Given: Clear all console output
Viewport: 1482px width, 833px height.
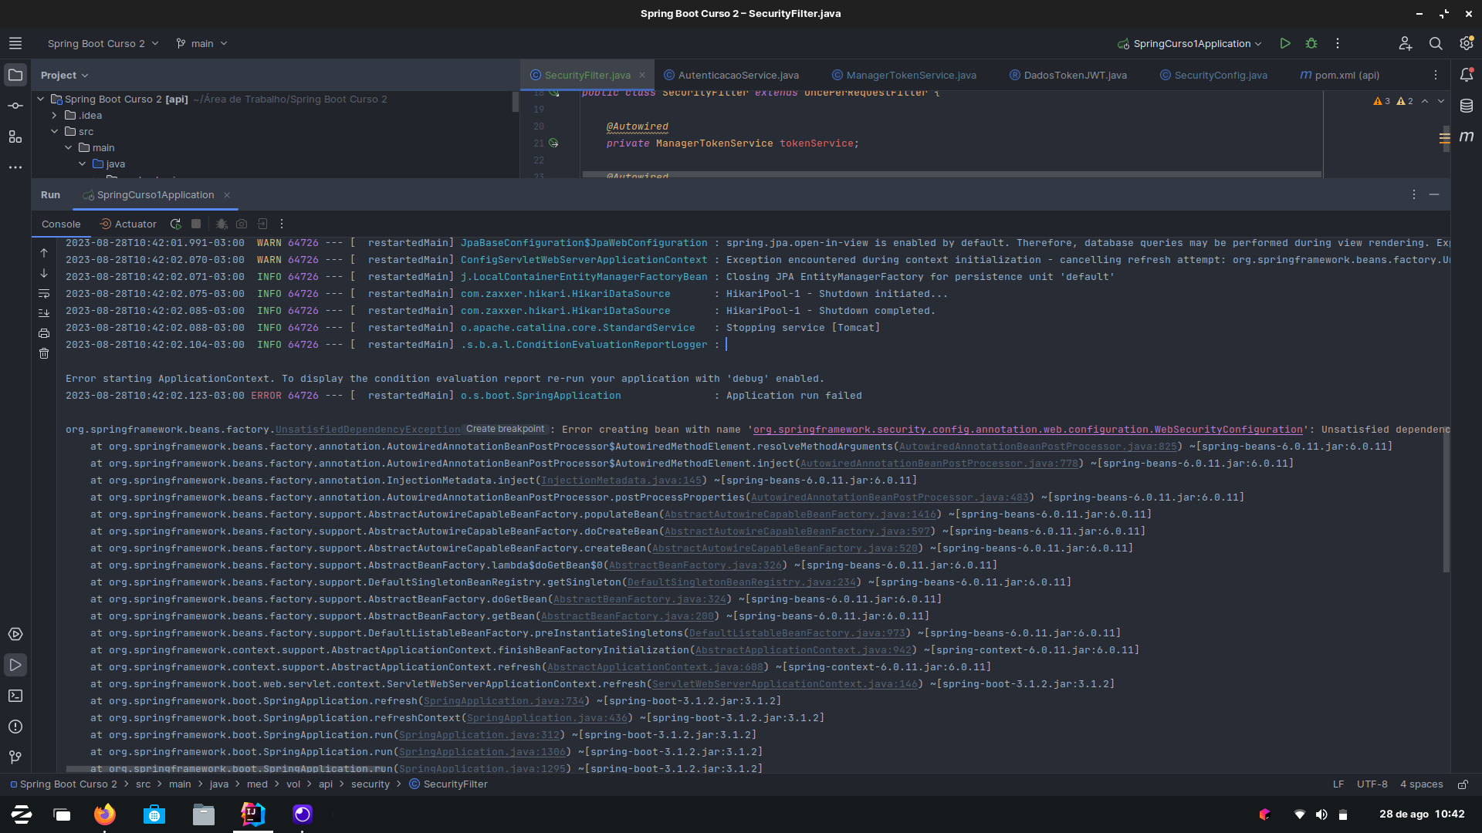Looking at the screenshot, I should [44, 353].
